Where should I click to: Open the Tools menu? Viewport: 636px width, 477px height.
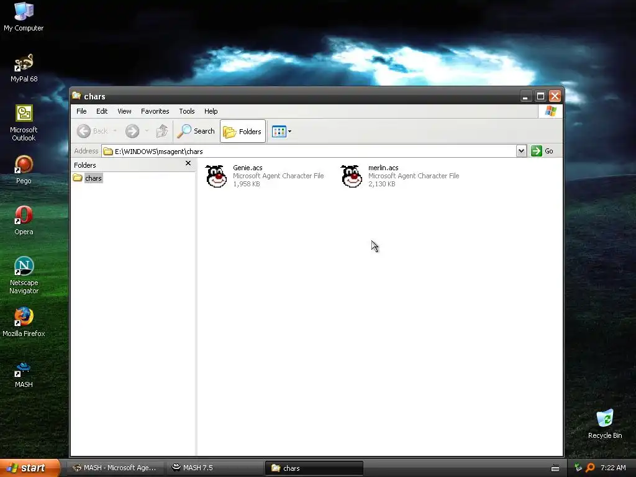click(x=187, y=111)
